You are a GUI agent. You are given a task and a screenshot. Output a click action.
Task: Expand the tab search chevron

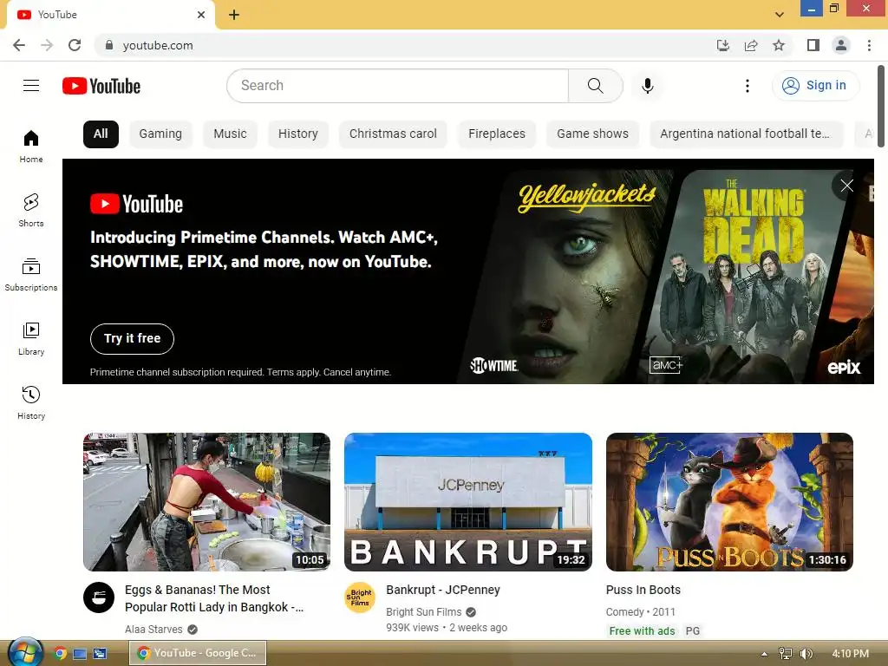click(780, 15)
